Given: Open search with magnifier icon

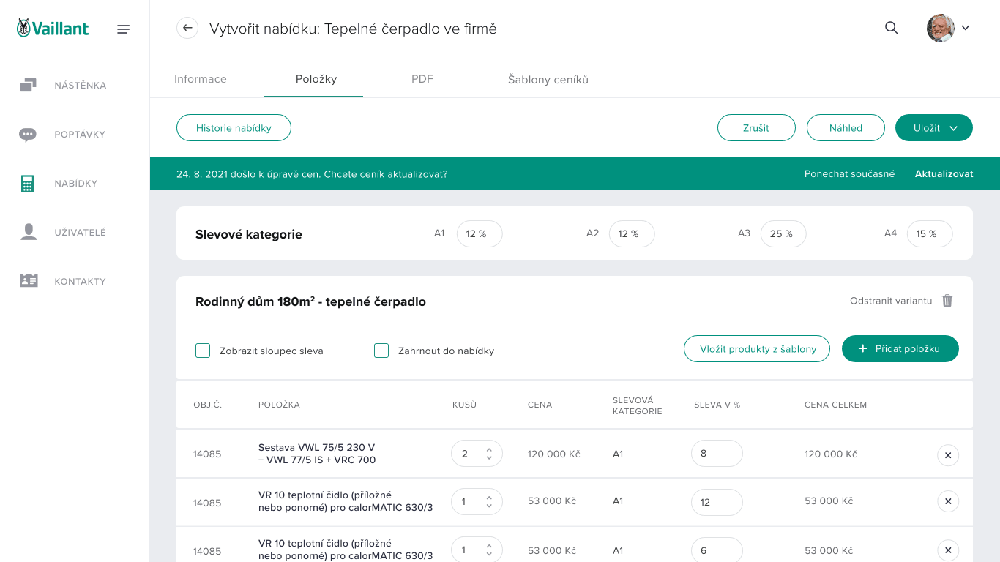Looking at the screenshot, I should click(x=892, y=29).
